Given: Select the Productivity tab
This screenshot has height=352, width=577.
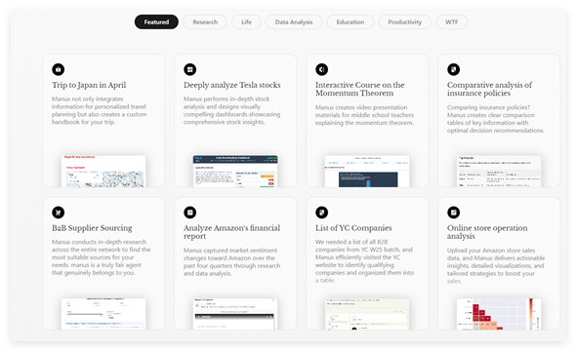Looking at the screenshot, I should coord(404,22).
